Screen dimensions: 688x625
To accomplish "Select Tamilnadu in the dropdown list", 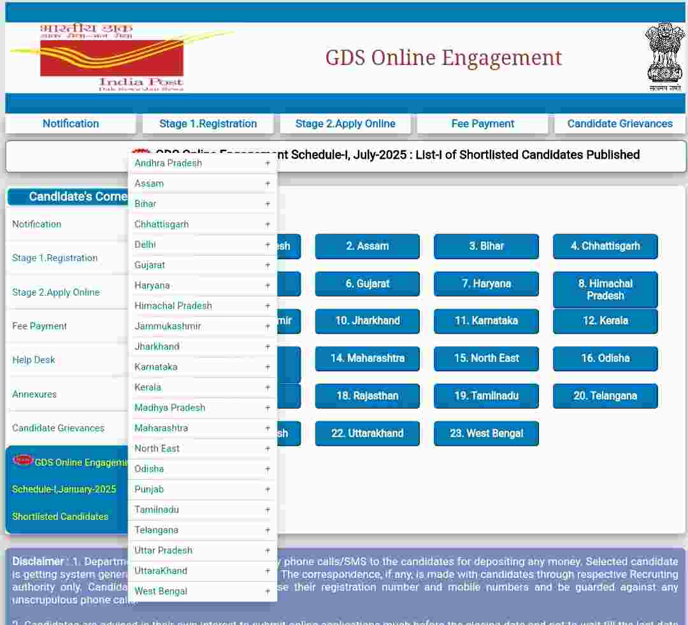I will [203, 510].
